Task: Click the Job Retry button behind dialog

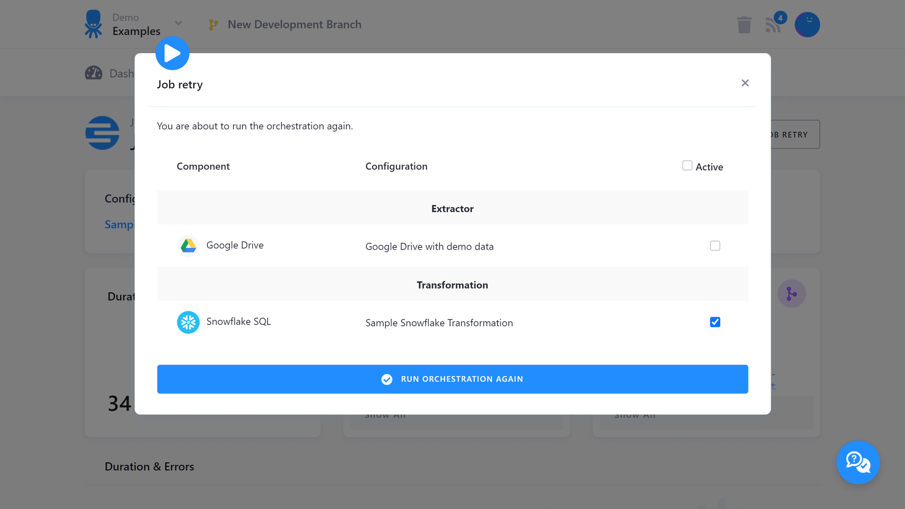Action: (x=795, y=134)
